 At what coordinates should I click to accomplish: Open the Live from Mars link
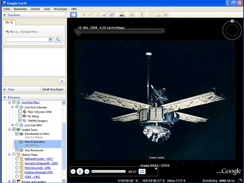[x=31, y=102]
